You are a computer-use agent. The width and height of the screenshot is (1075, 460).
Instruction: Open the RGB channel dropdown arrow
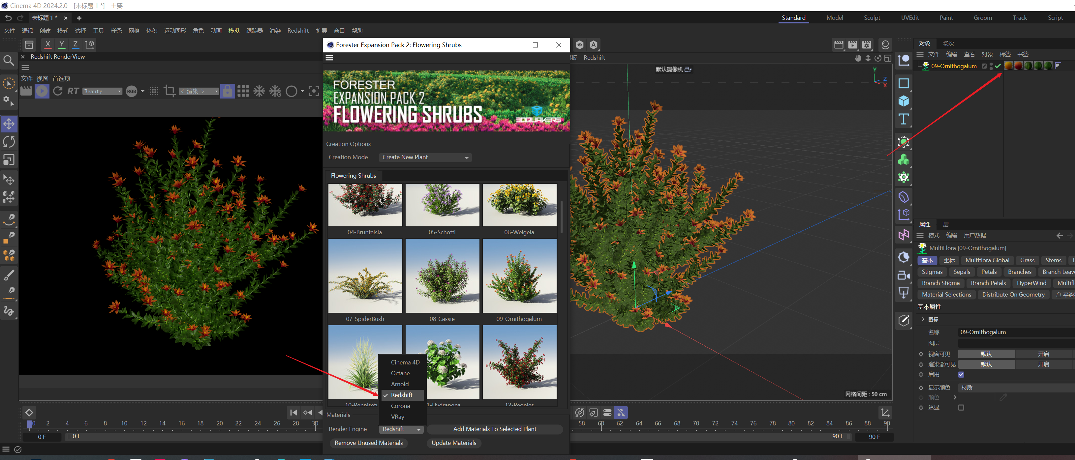(x=142, y=91)
